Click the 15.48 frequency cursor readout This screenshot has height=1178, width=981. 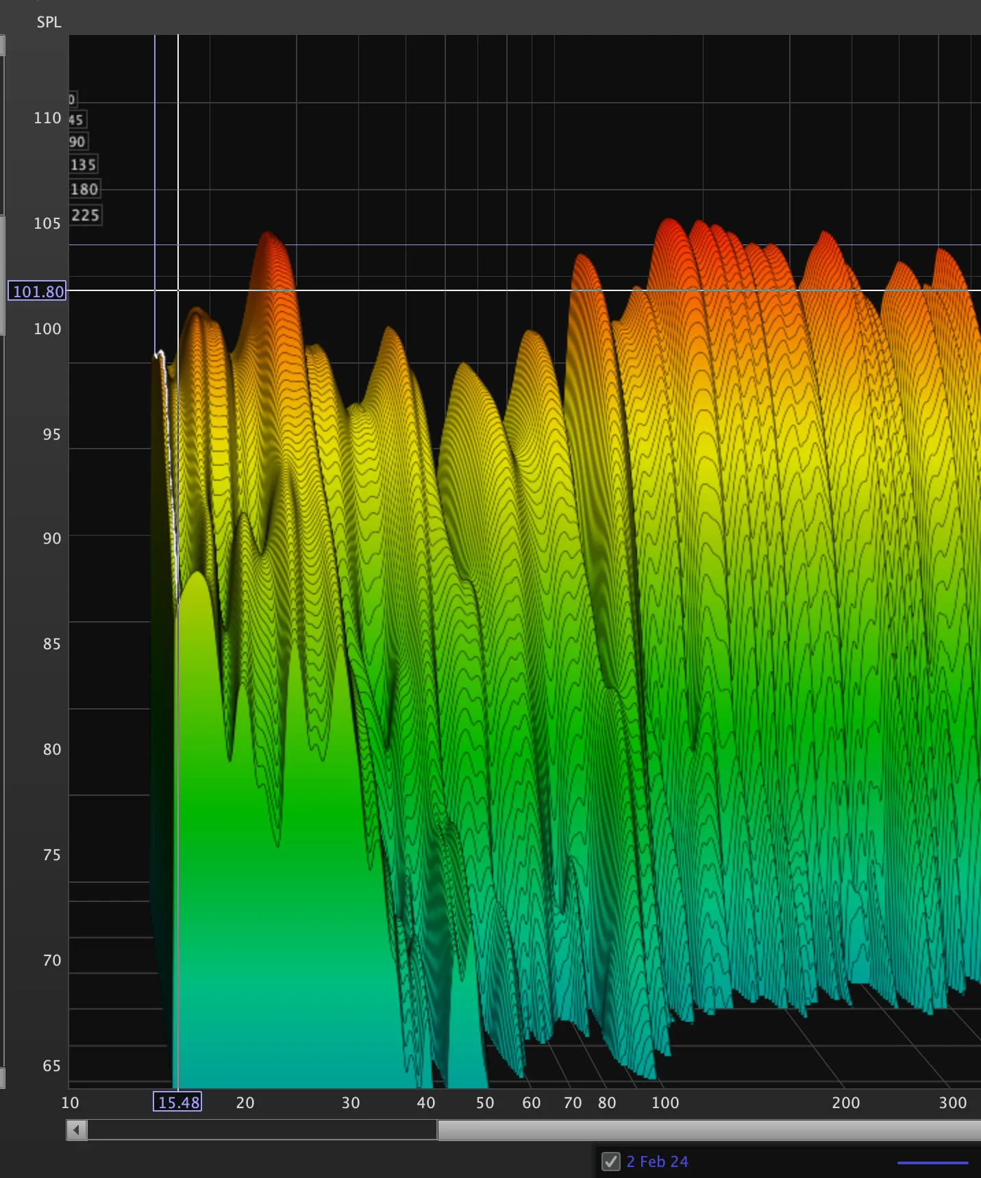[177, 1102]
